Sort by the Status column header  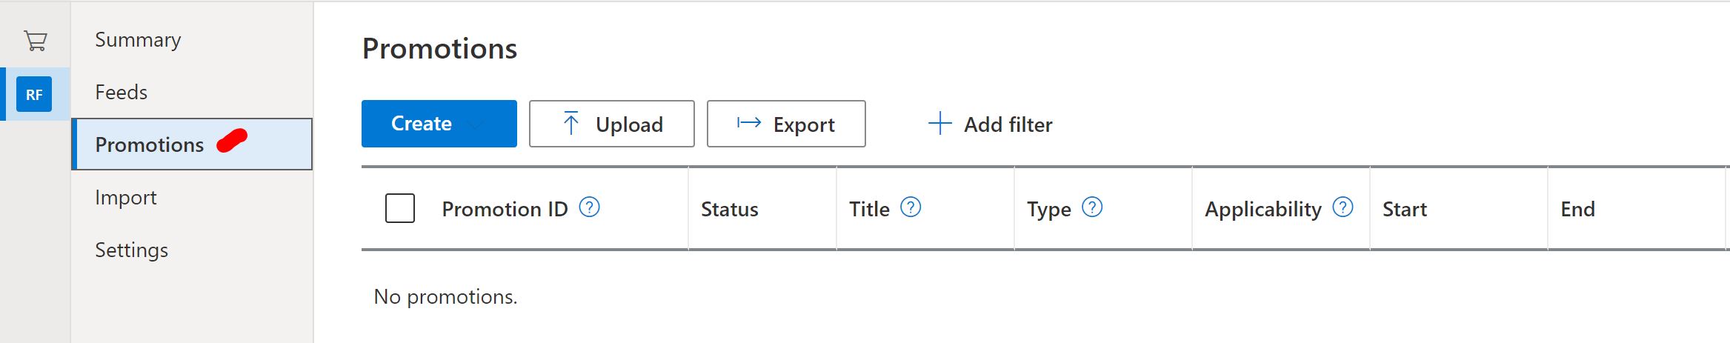point(730,210)
